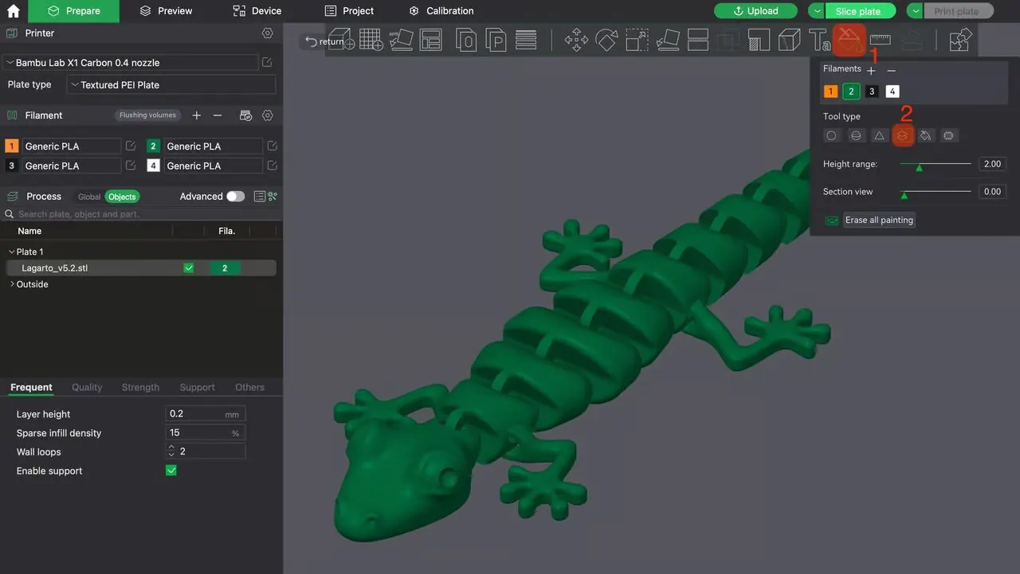This screenshot has height=574, width=1020.
Task: Open filament 4 Generic PLA dropdown
Action: 214,166
